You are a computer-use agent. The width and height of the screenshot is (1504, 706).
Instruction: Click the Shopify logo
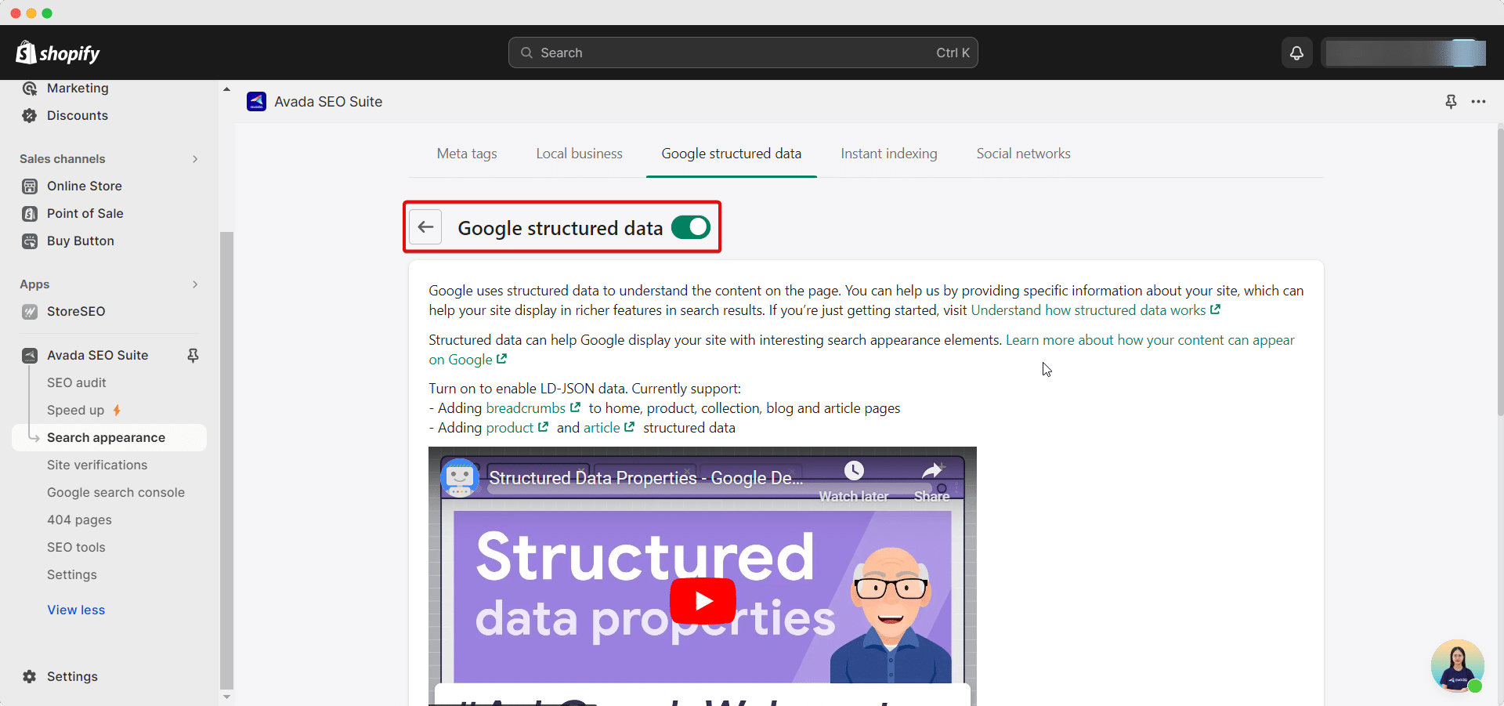[58, 52]
